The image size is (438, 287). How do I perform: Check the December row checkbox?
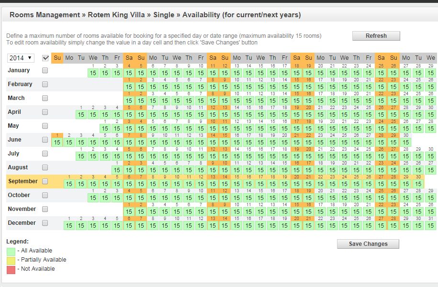(x=45, y=223)
